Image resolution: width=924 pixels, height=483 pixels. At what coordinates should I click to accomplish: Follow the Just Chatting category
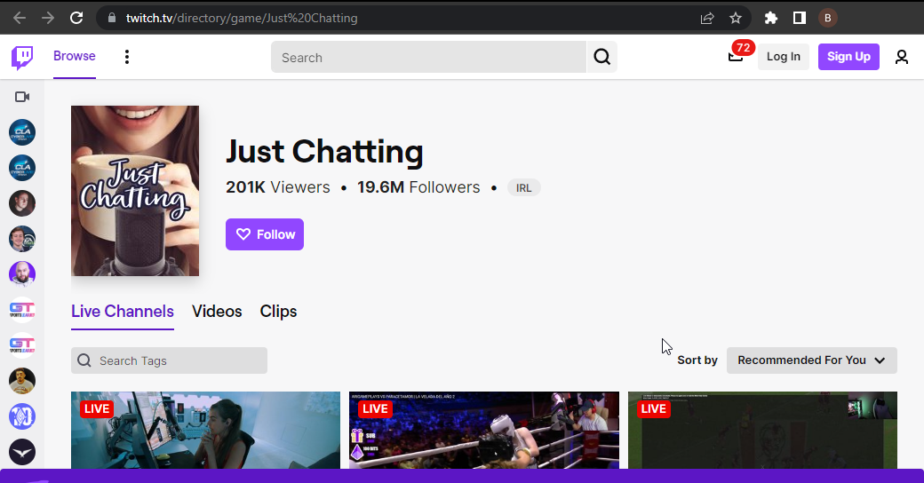coord(265,234)
